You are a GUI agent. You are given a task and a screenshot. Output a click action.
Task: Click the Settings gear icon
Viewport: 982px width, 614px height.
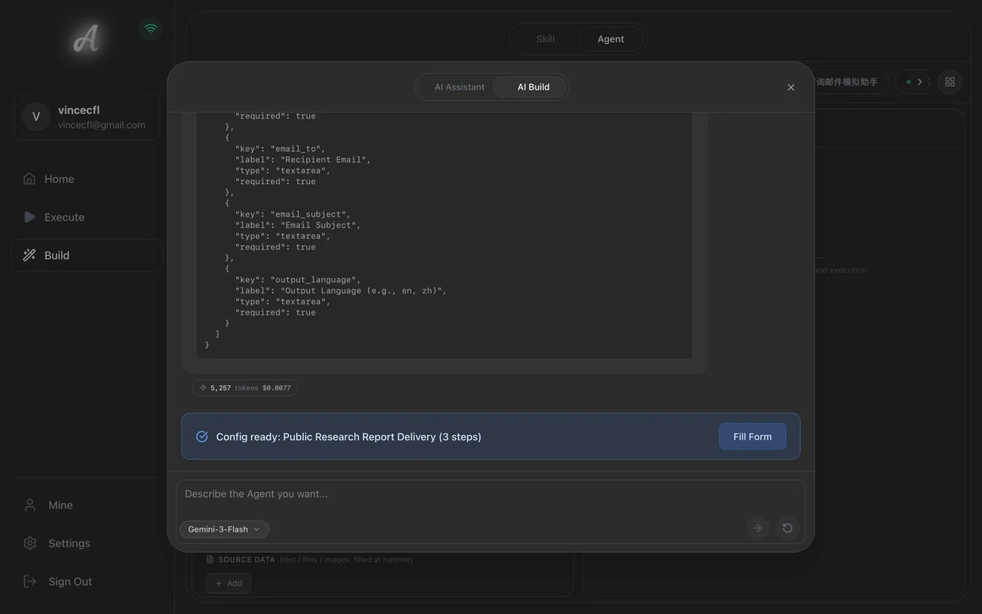pos(29,543)
